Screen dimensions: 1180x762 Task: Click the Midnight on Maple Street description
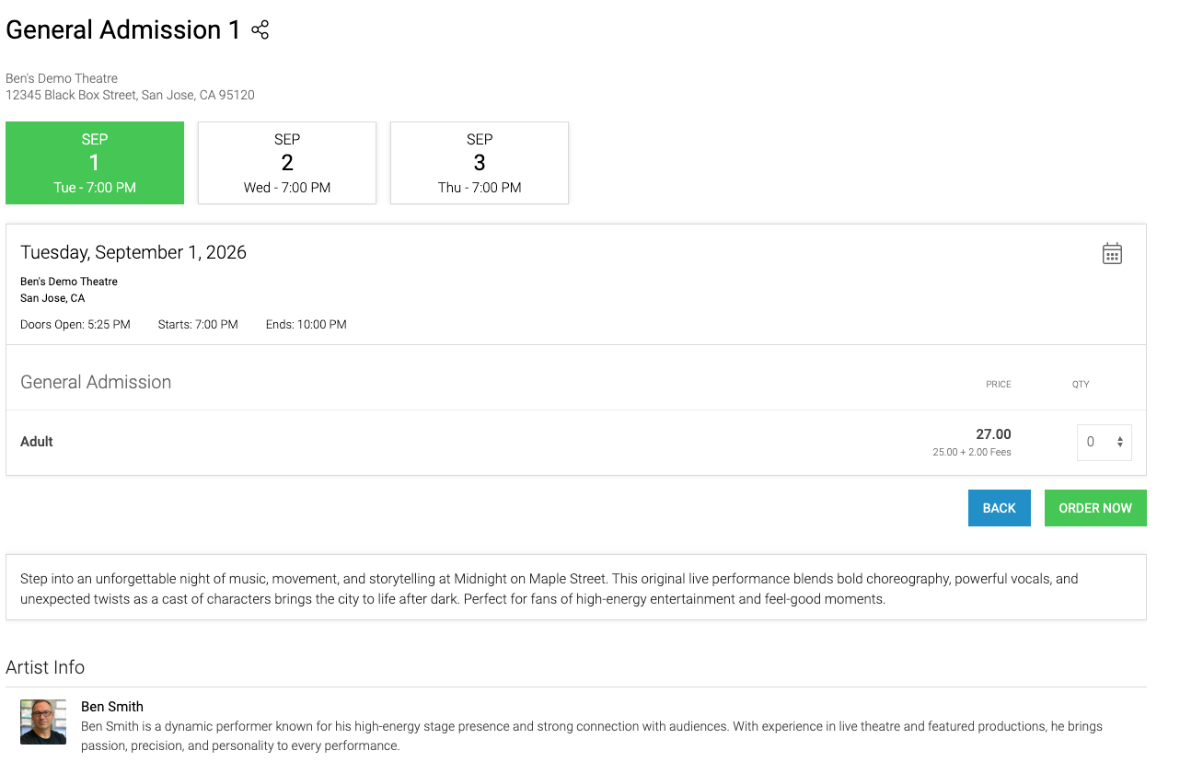(x=576, y=589)
